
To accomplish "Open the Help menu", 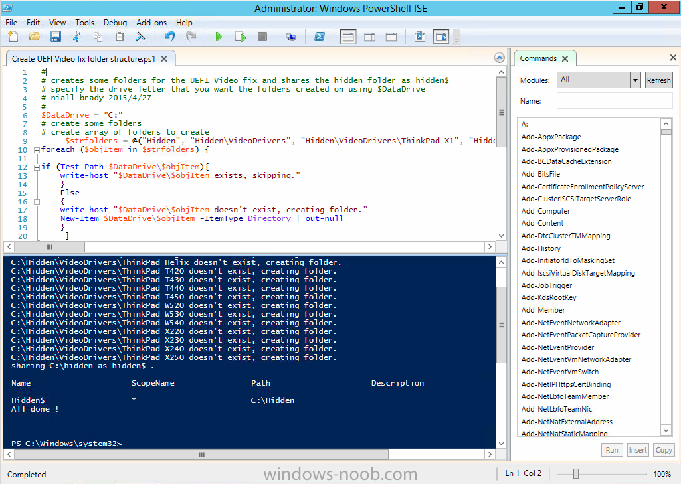I will (184, 23).
